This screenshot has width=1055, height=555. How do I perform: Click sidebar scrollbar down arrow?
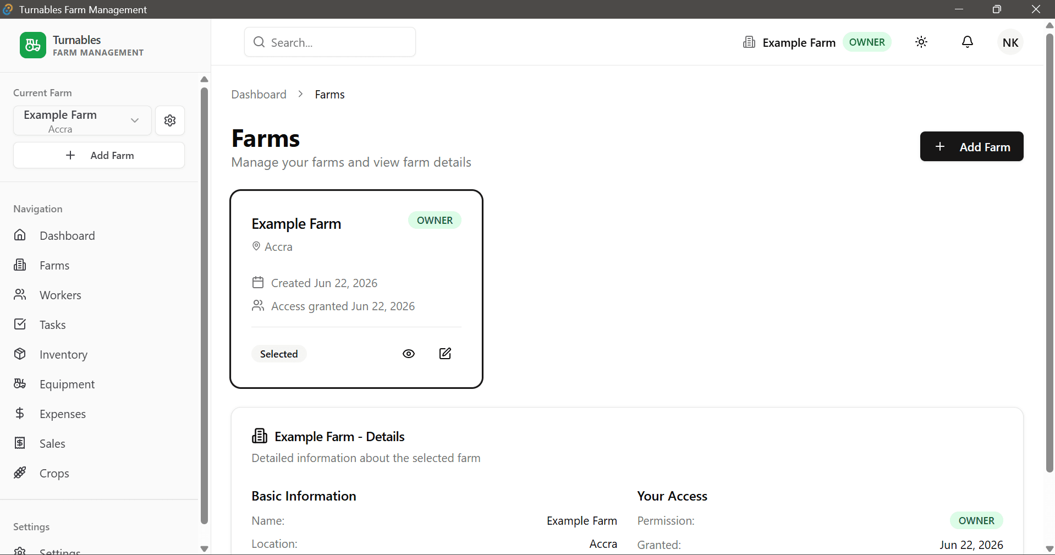pos(204,549)
